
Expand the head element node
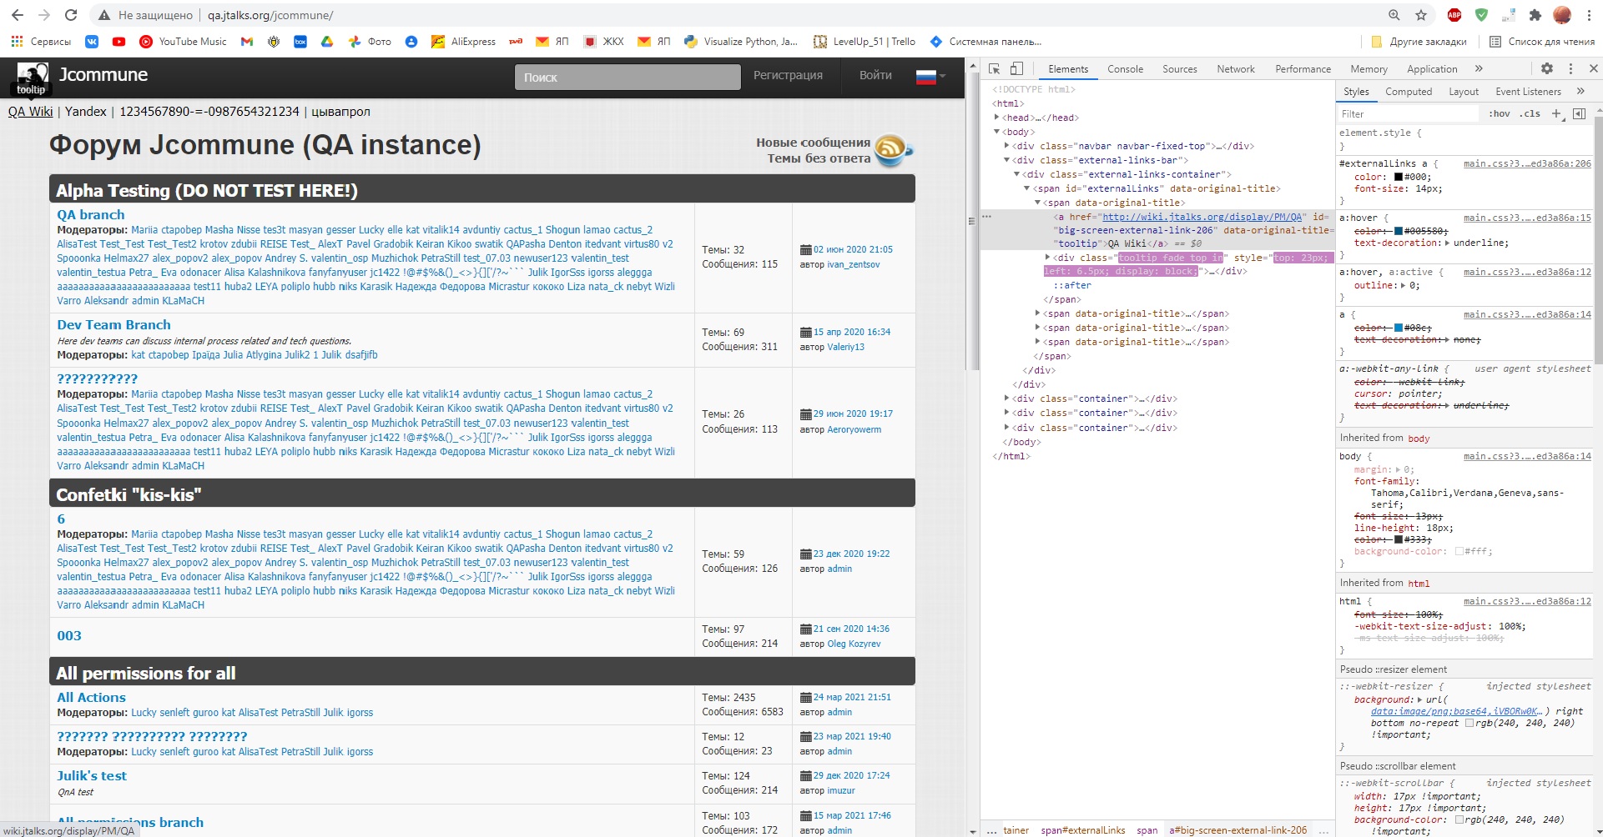click(x=996, y=118)
